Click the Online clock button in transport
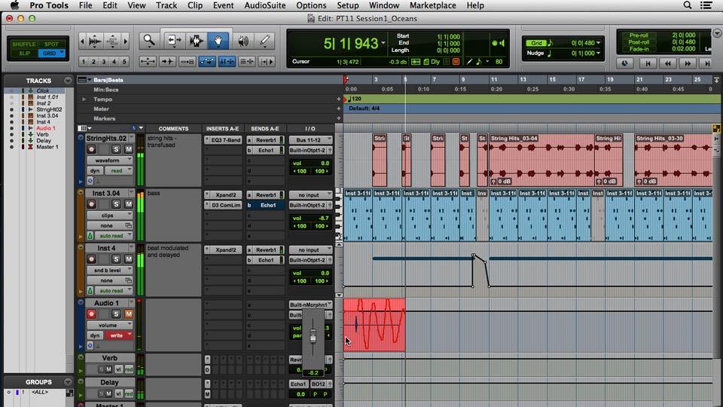Viewport: 723px width, 407px height. [x=625, y=63]
